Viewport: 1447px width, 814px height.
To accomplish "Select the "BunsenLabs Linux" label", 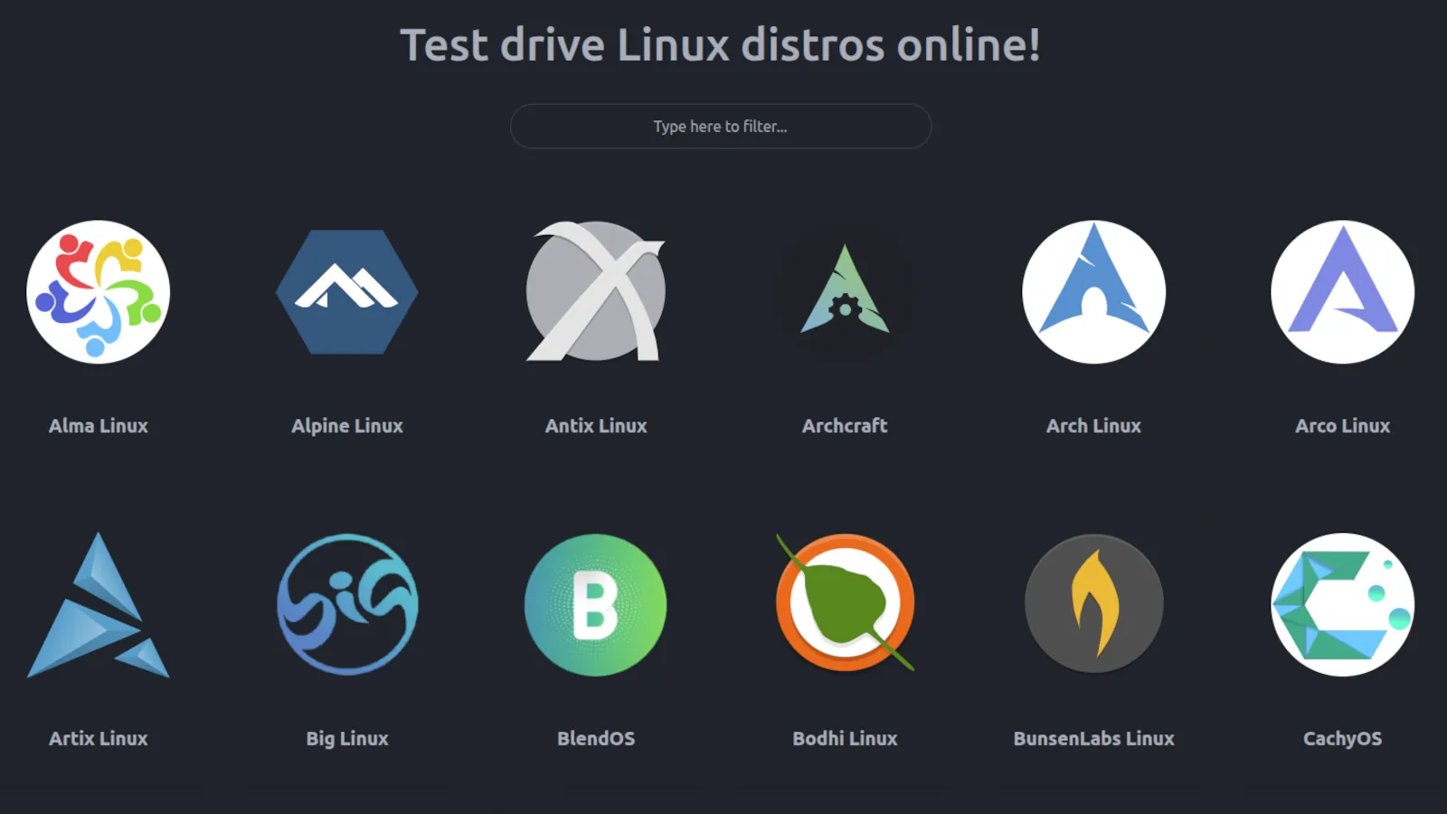I will pos(1093,739).
